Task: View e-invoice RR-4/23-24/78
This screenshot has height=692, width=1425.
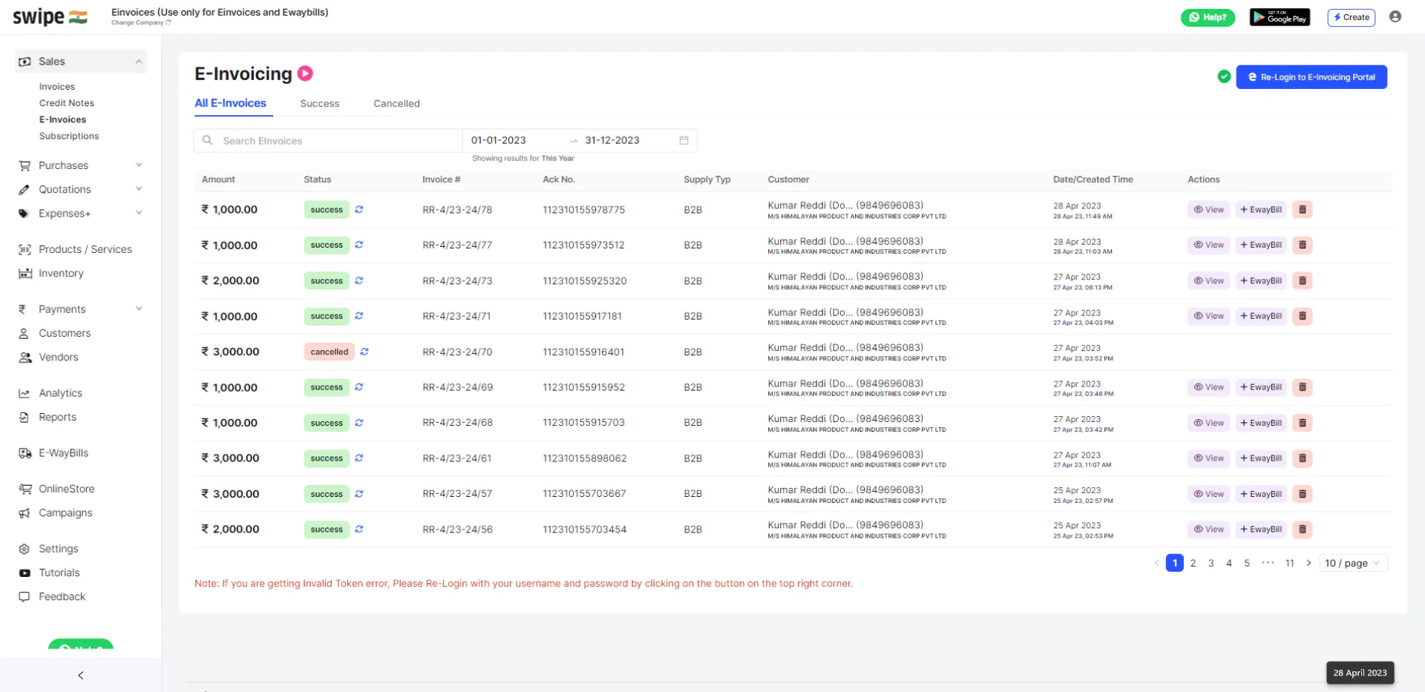Action: click(x=1209, y=210)
